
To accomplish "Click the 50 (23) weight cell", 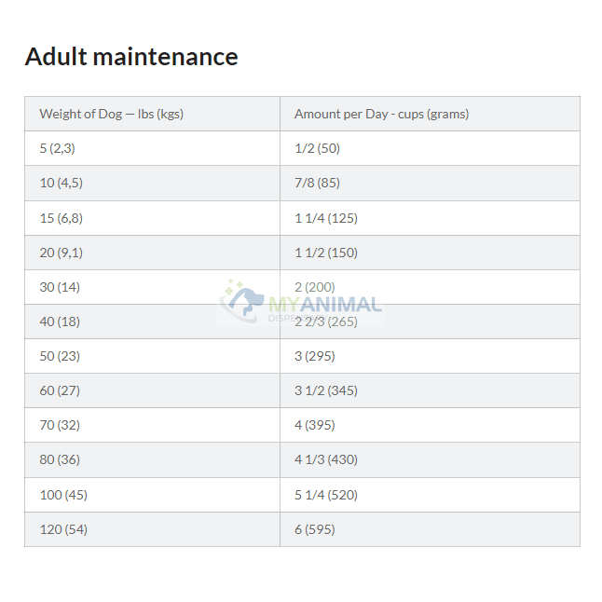I will coord(60,356).
